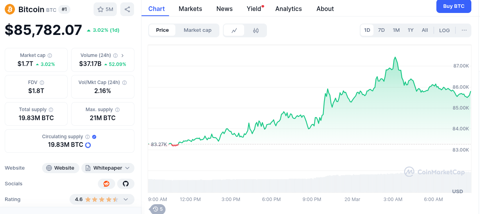The image size is (480, 214).
Task: Open the Analytics tab
Action: [289, 9]
